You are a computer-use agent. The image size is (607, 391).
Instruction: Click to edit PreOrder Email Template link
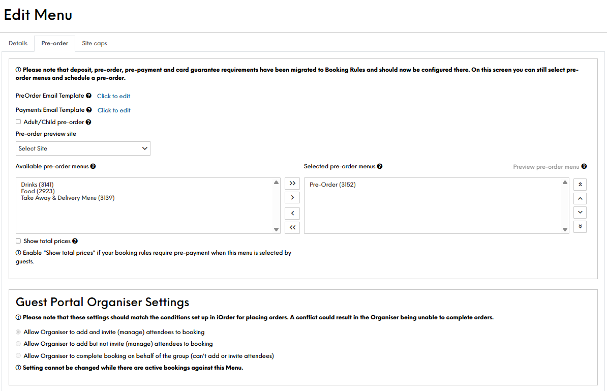click(x=114, y=96)
